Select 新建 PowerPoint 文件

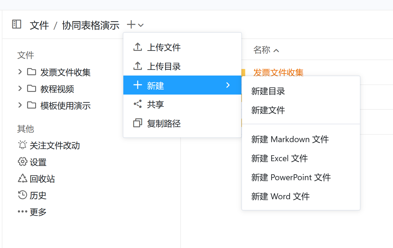click(x=291, y=178)
